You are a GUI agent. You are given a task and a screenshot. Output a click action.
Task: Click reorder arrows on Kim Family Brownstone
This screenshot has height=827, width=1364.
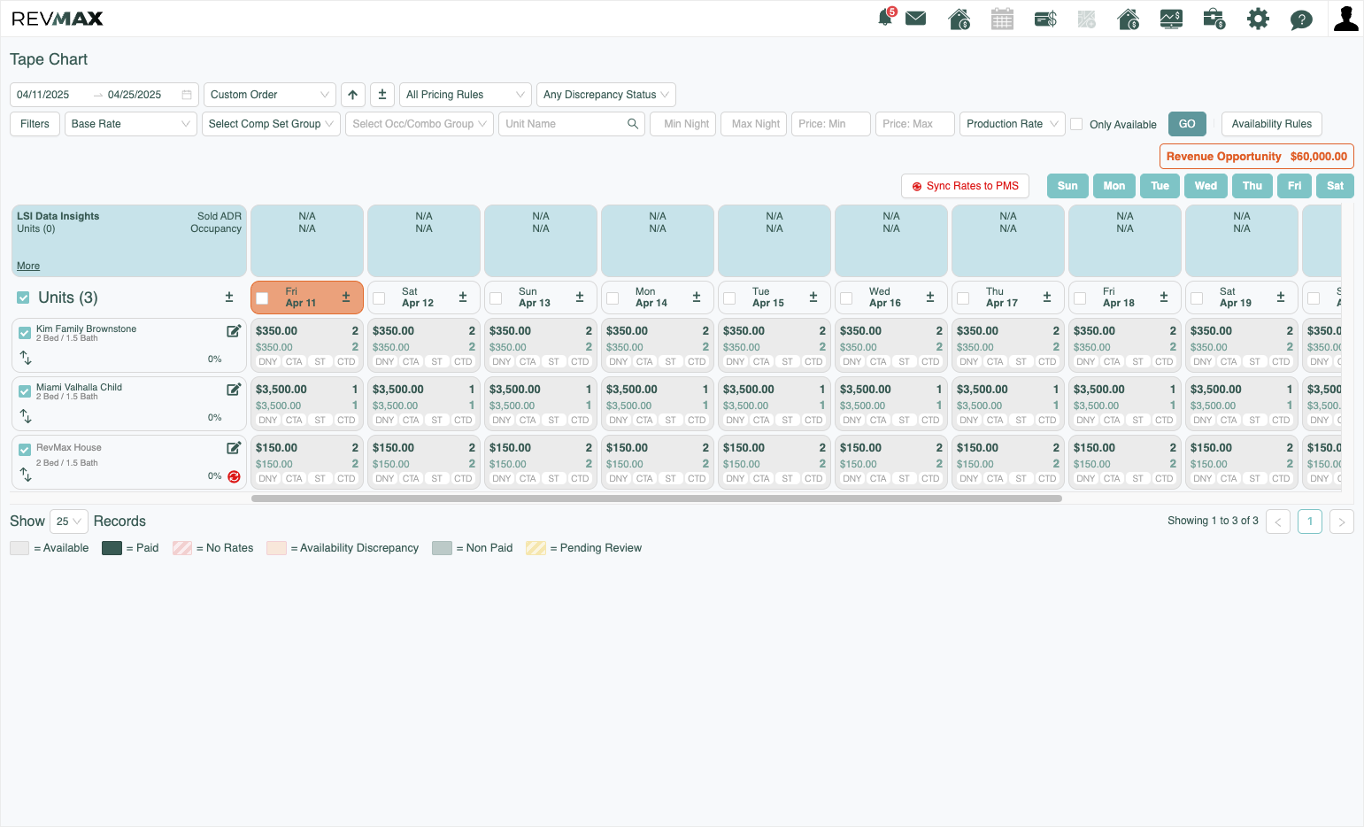[26, 358]
